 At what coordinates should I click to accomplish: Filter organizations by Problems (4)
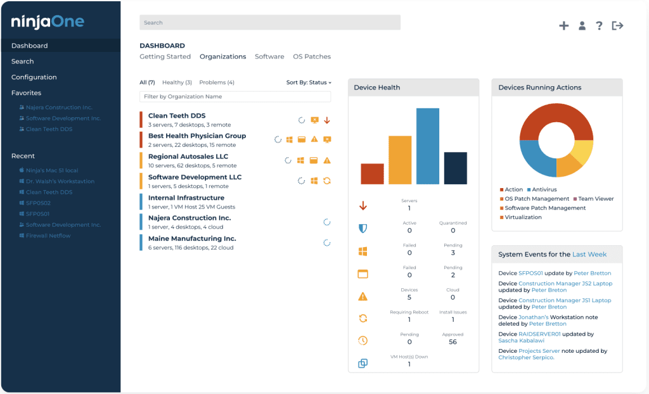point(217,82)
